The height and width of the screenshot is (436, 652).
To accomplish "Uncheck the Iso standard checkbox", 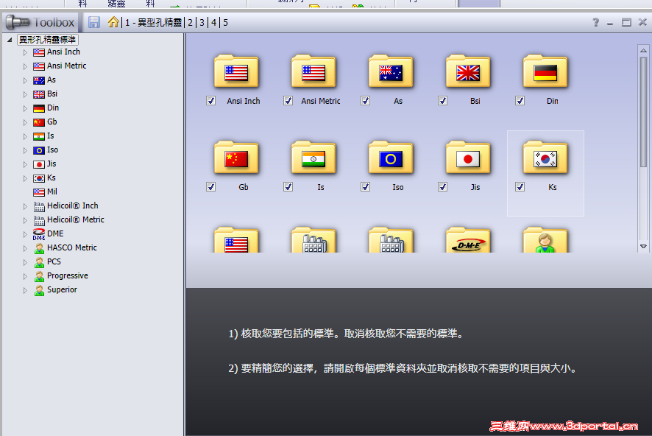I will point(366,187).
